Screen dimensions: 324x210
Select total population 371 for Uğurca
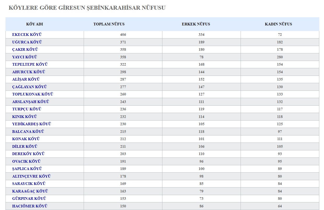click(x=123, y=42)
